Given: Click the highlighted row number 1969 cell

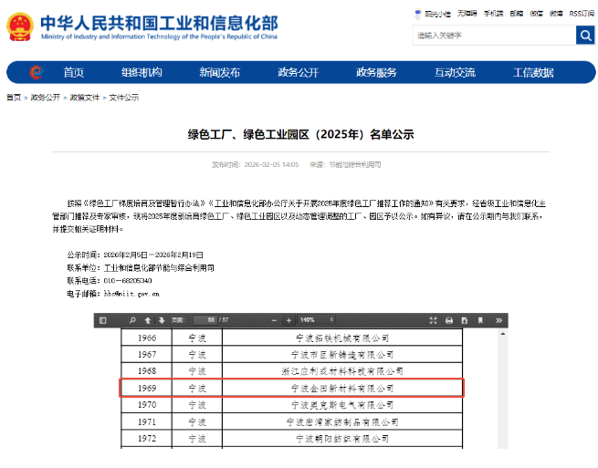Looking at the screenshot, I should point(147,388).
